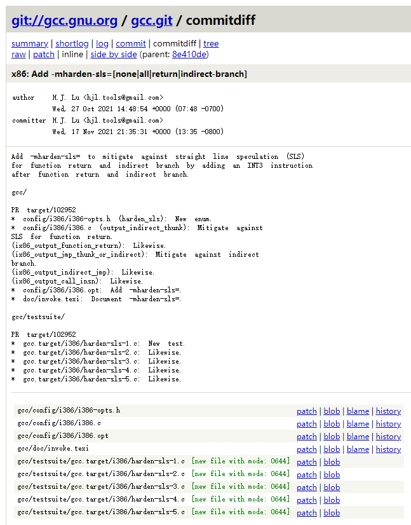Open patch for harden-sls-1.c
Viewport: 411px width, 525px height.
pos(306,462)
